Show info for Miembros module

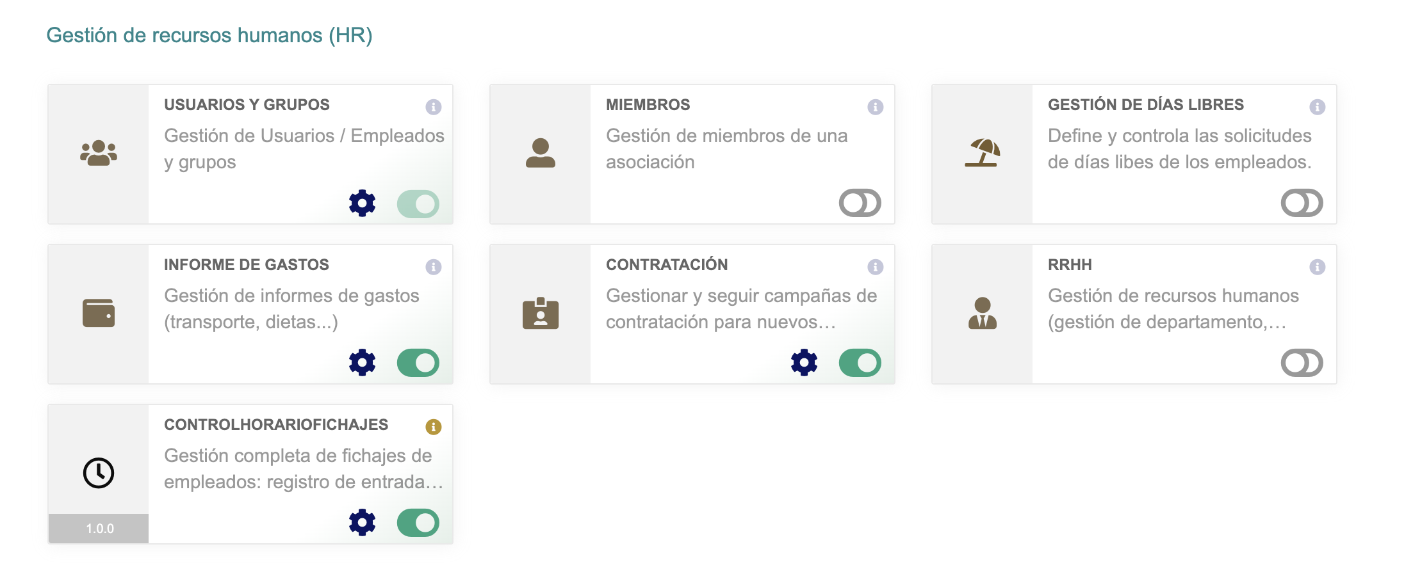click(875, 107)
